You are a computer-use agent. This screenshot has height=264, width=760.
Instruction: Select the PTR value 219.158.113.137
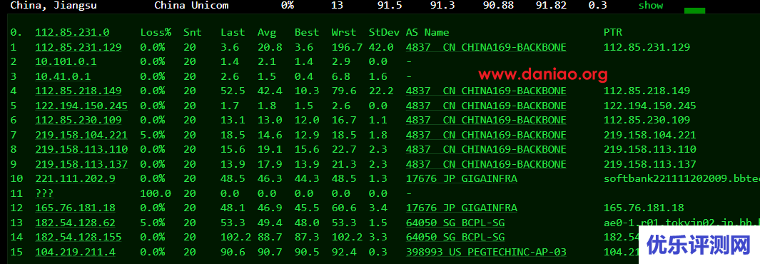pos(650,164)
